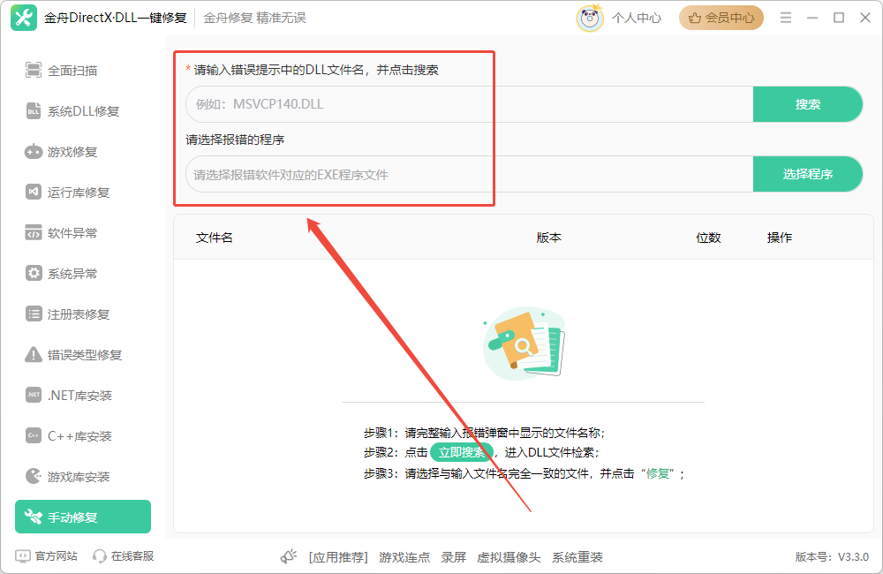Open the 游戏连点 recommended app
This screenshot has height=574, width=883.
[404, 557]
